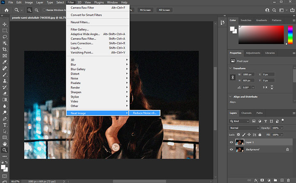
Task: Select the Crop tool
Action: pos(5,49)
